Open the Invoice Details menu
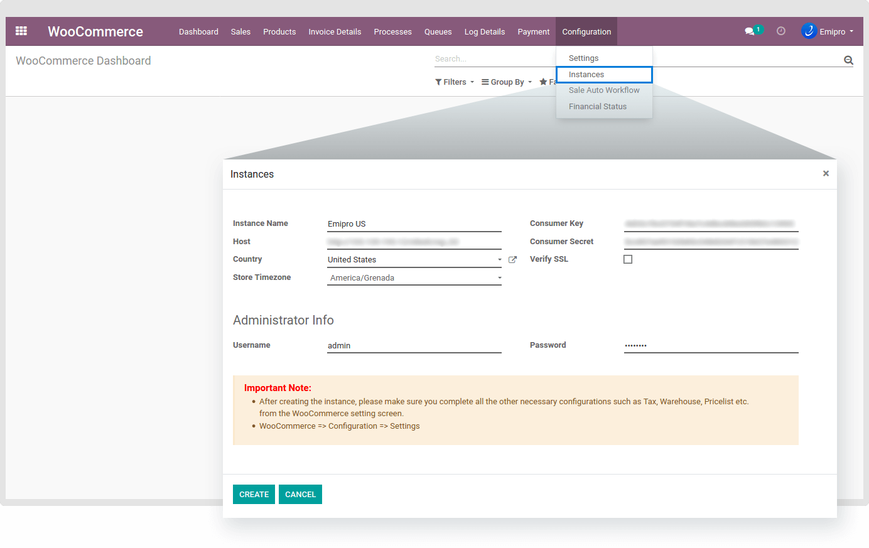Screen dimensions: 869x548 click(x=335, y=31)
